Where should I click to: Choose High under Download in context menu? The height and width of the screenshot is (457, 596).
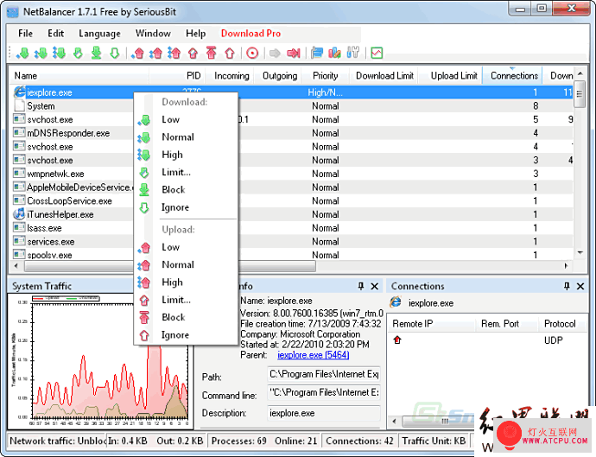pyautogui.click(x=186, y=155)
